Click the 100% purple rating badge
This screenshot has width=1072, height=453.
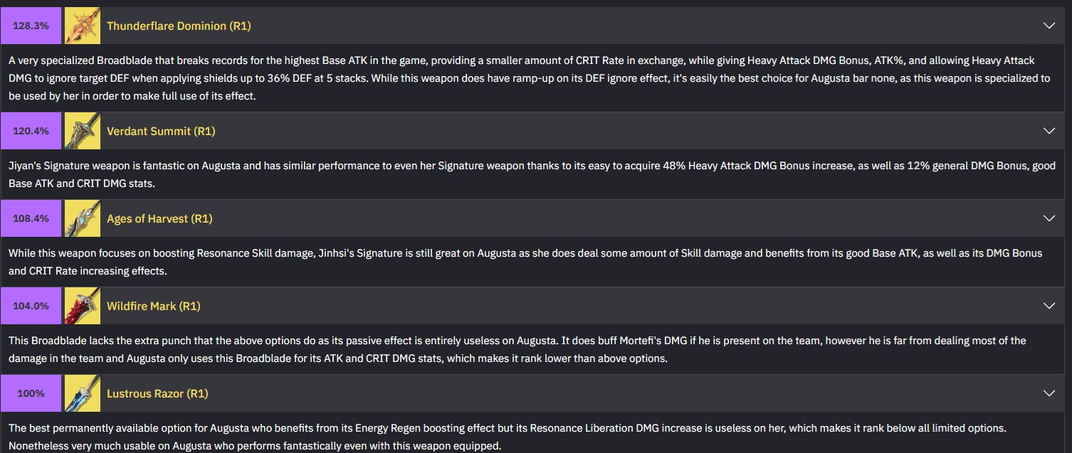point(31,393)
